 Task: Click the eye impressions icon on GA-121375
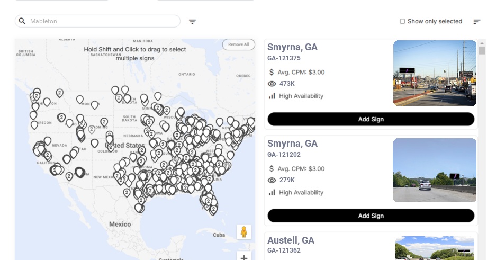point(272,84)
